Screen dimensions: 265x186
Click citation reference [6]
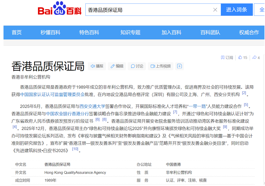pos(97,120)
